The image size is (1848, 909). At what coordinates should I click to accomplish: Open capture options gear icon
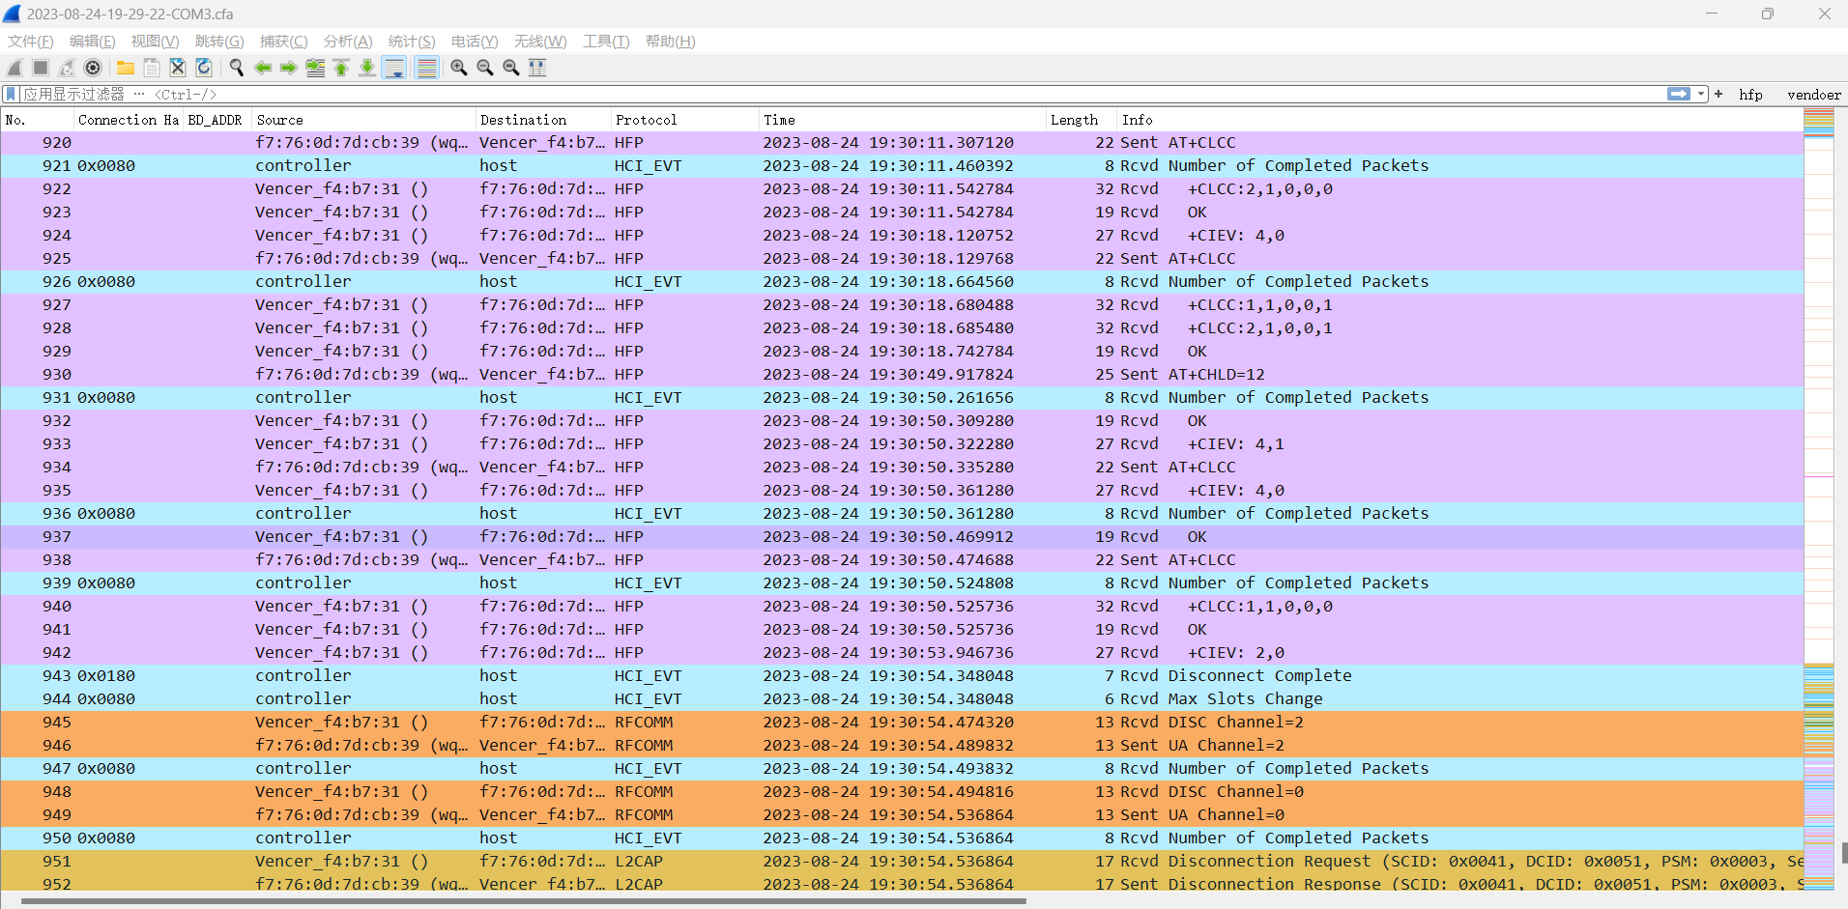[93, 68]
